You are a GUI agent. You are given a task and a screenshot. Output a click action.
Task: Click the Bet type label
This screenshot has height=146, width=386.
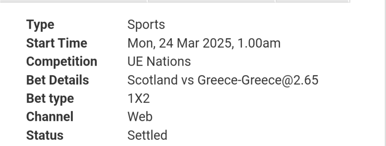[x=50, y=99]
